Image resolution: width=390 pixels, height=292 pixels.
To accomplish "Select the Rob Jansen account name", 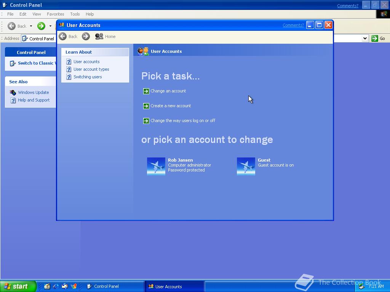I will click(x=180, y=160).
